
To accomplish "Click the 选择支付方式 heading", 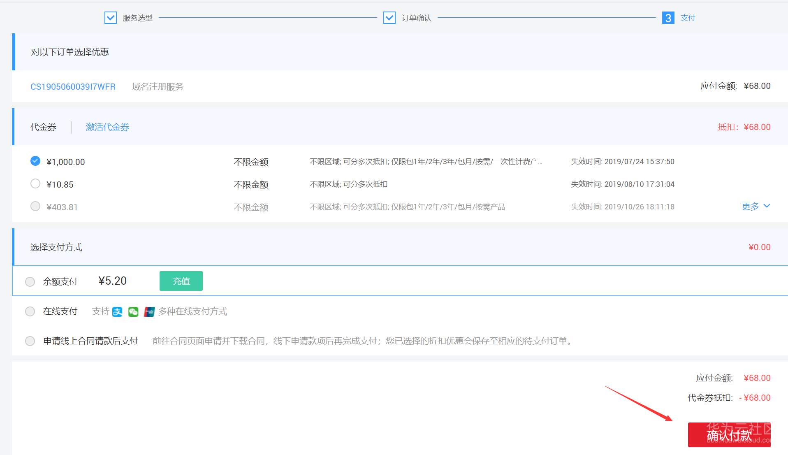I will [x=56, y=247].
